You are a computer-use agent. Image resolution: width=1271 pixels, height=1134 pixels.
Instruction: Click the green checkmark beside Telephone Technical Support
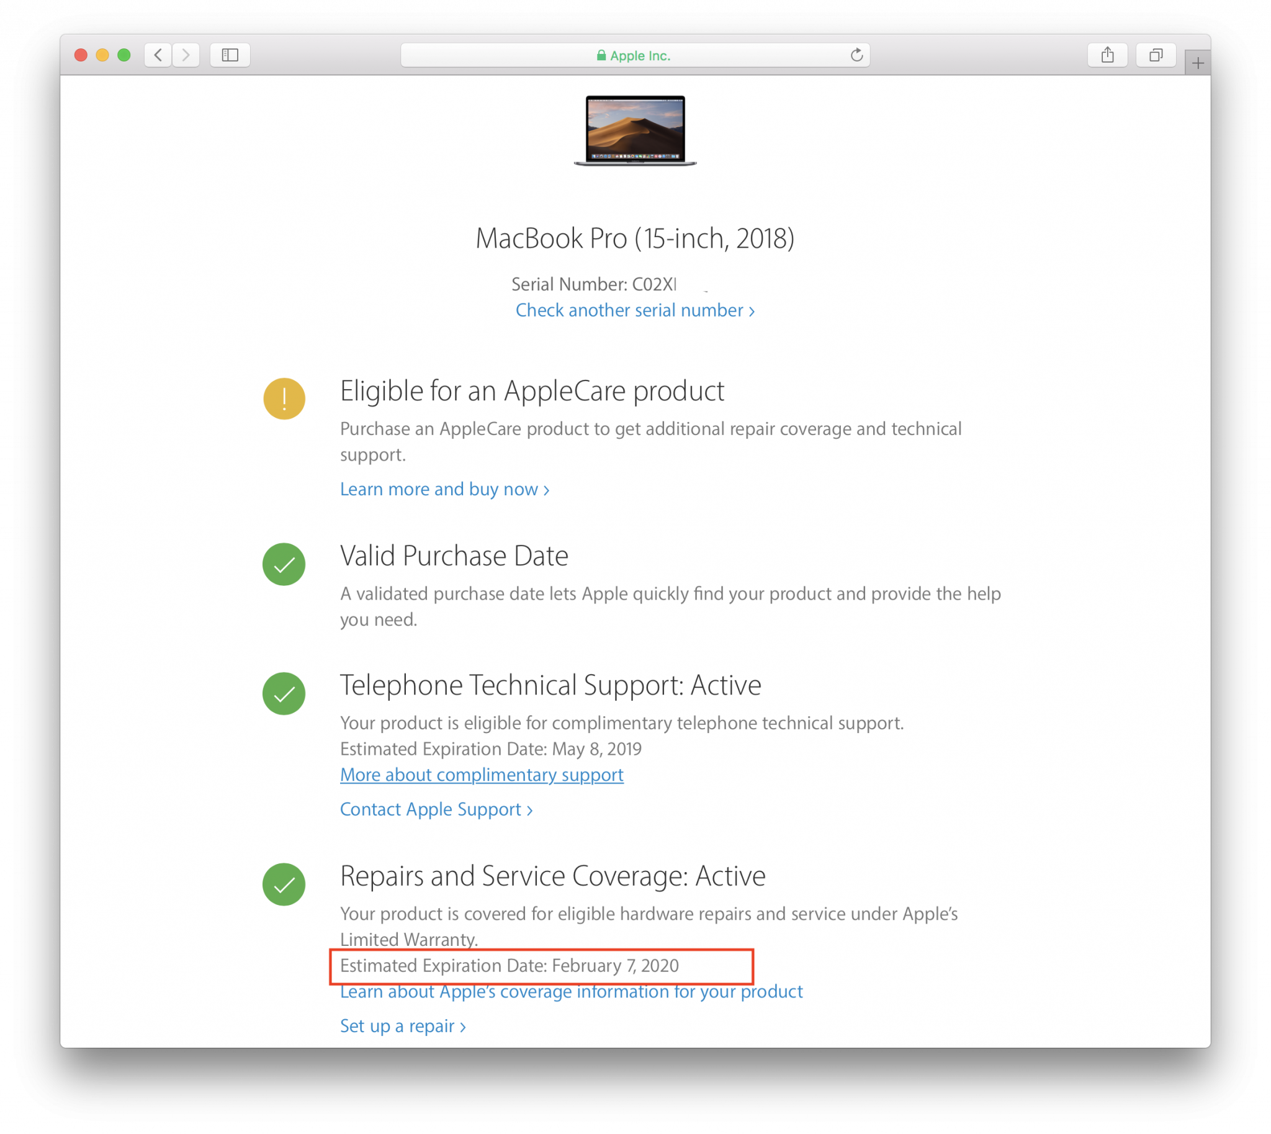pyautogui.click(x=284, y=693)
